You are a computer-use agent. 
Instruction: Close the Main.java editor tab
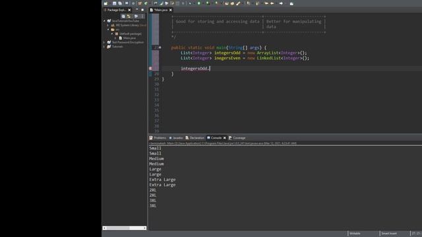pos(171,10)
